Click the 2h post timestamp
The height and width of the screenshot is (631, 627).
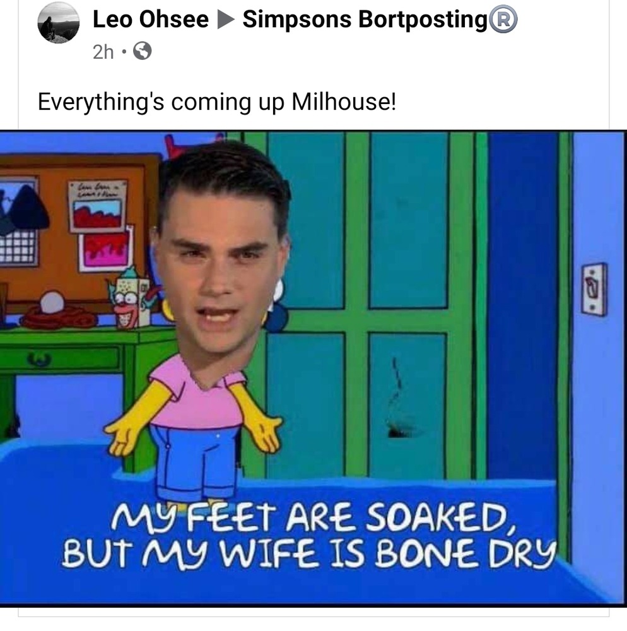pos(103,52)
